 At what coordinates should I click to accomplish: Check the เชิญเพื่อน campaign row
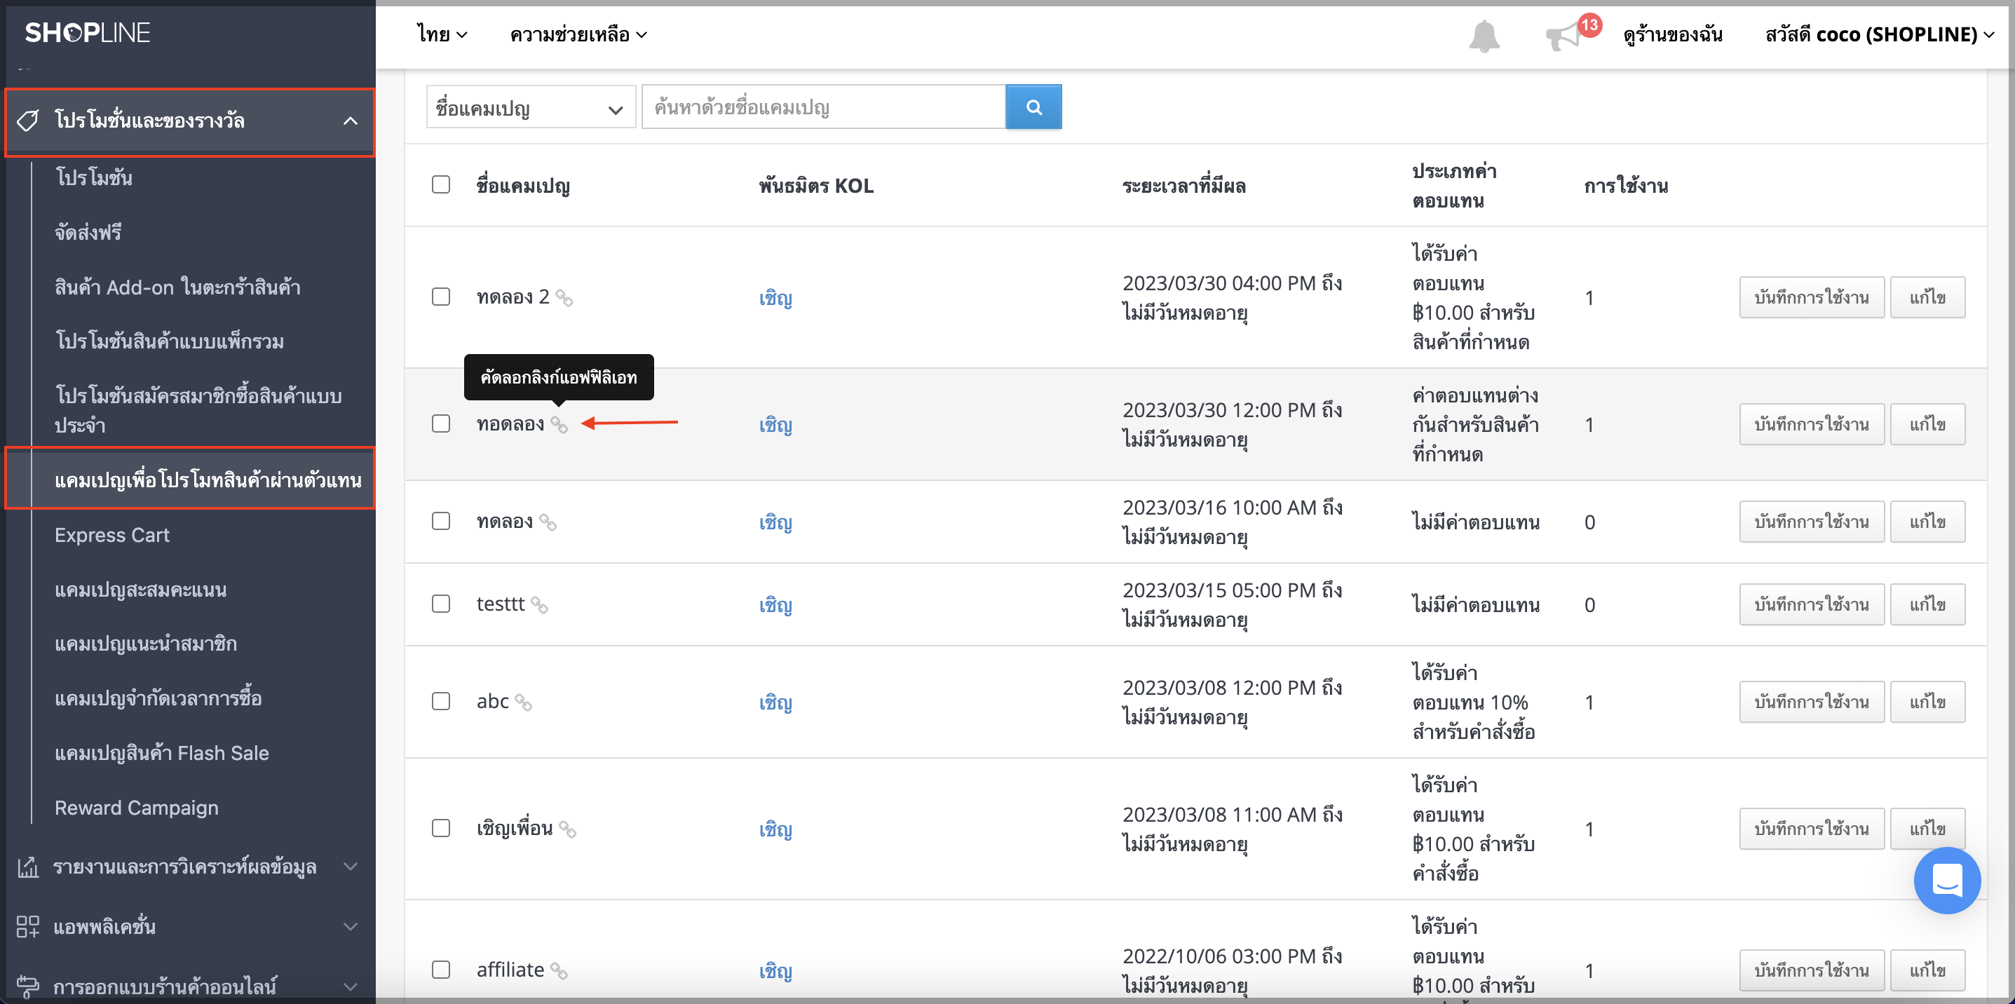point(441,828)
